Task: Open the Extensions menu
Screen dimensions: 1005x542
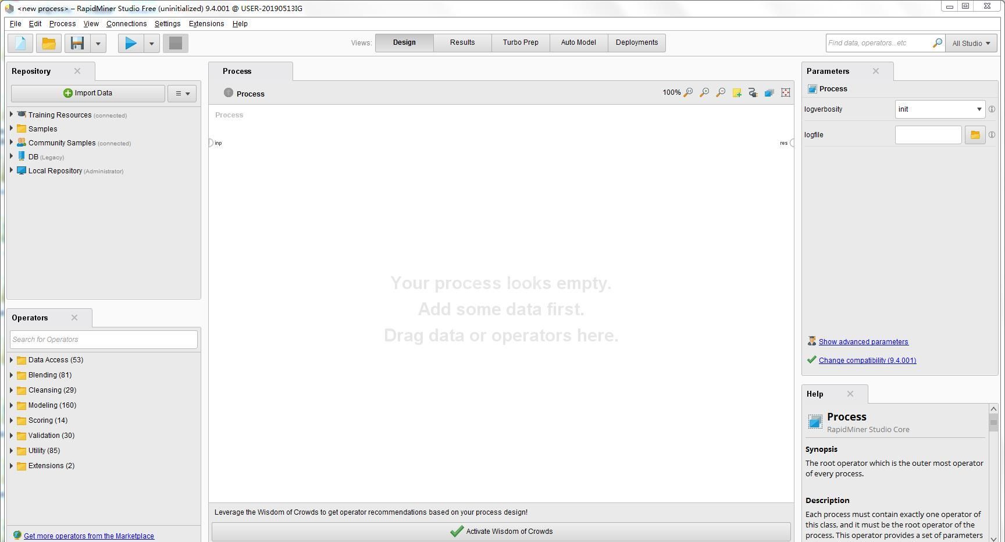Action: [206, 24]
